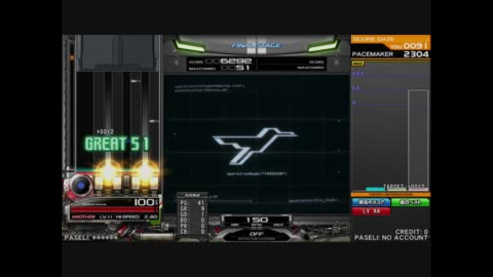Click the FINAL STAGE banner
This screenshot has width=493, height=277.
[x=256, y=46]
